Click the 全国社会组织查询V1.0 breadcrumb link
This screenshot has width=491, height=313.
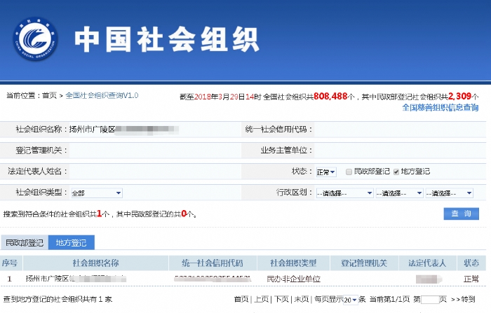[x=102, y=96]
